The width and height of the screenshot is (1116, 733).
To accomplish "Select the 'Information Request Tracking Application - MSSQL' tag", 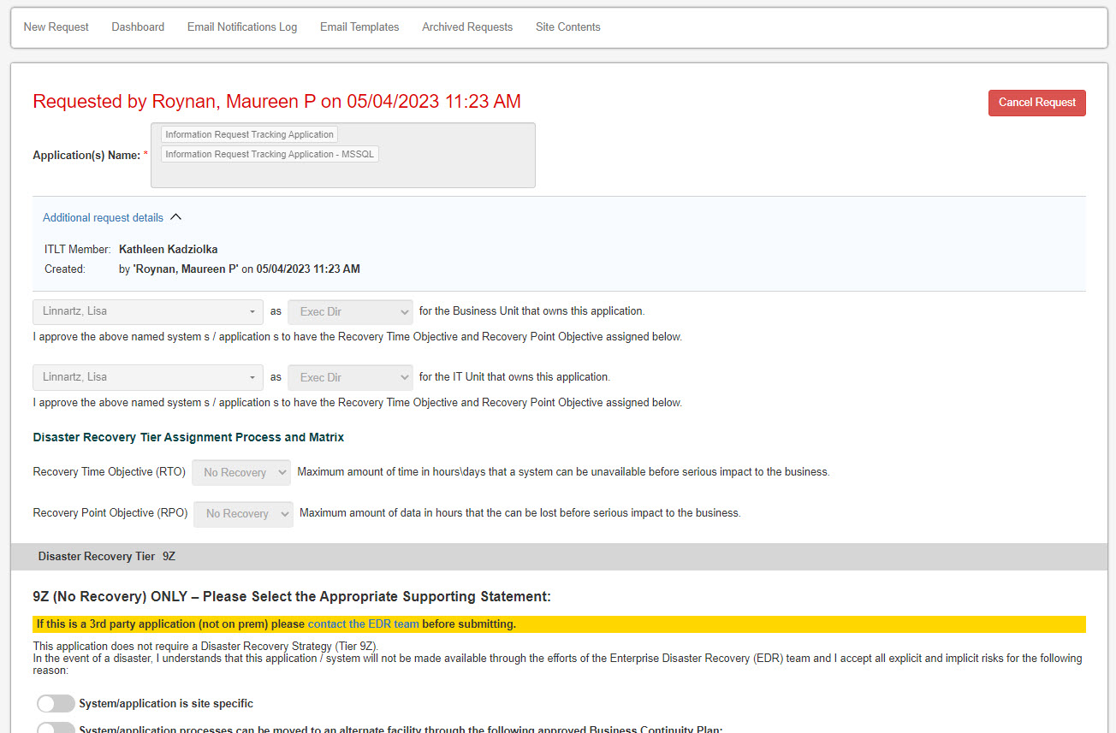I will click(x=270, y=154).
